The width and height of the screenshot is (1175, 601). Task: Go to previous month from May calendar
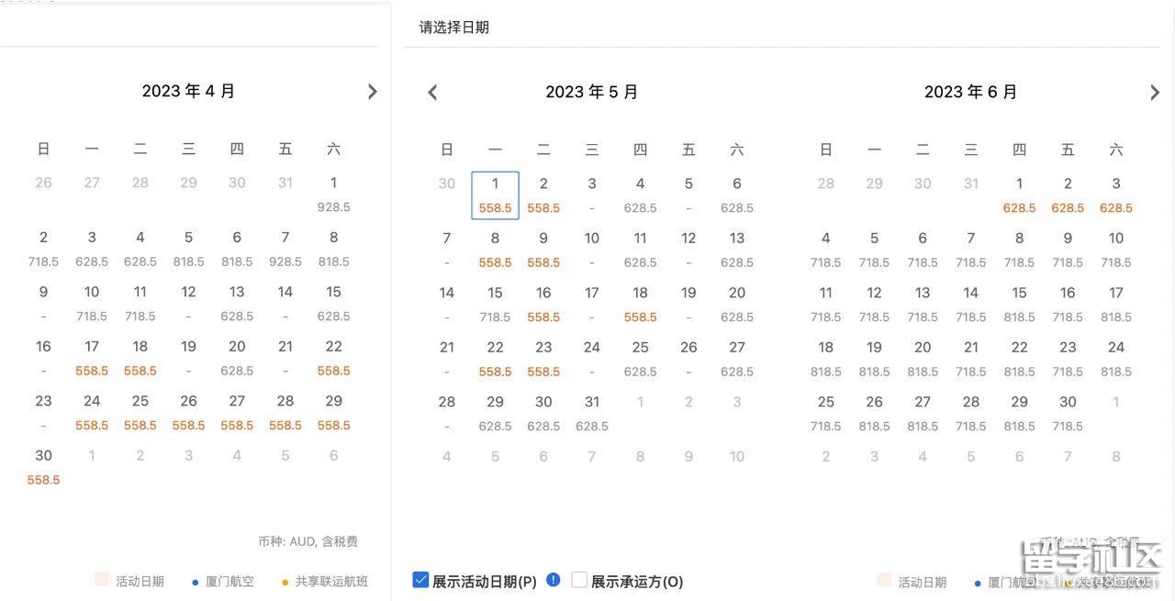[x=433, y=92]
